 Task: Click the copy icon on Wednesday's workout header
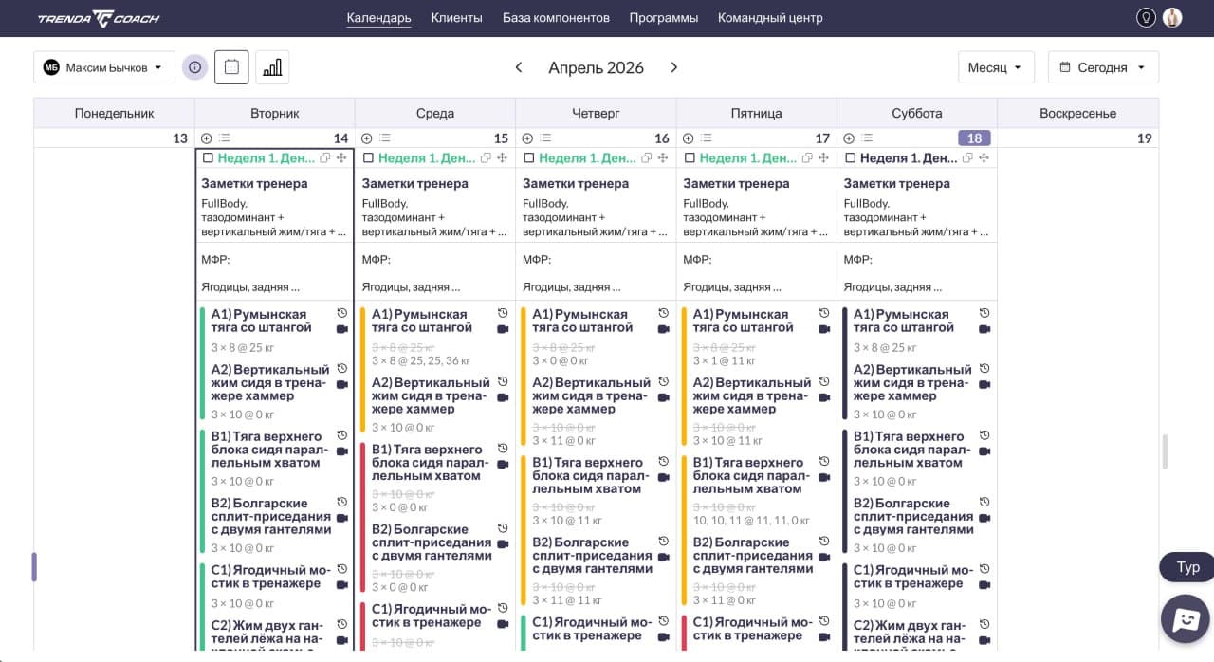point(487,158)
